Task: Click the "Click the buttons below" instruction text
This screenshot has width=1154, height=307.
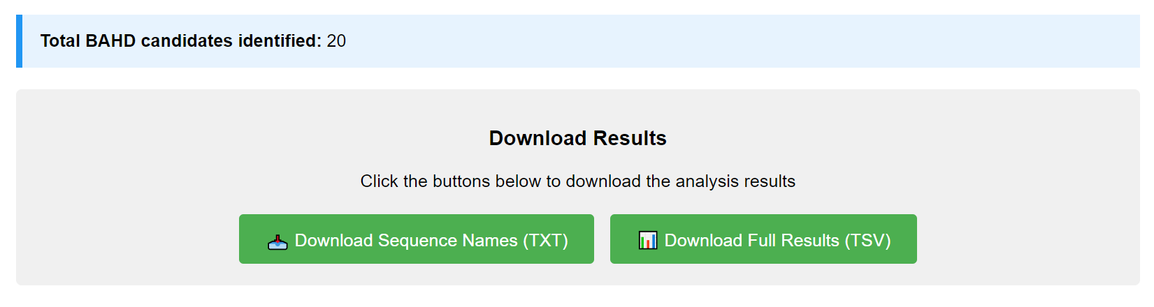Action: click(x=577, y=181)
